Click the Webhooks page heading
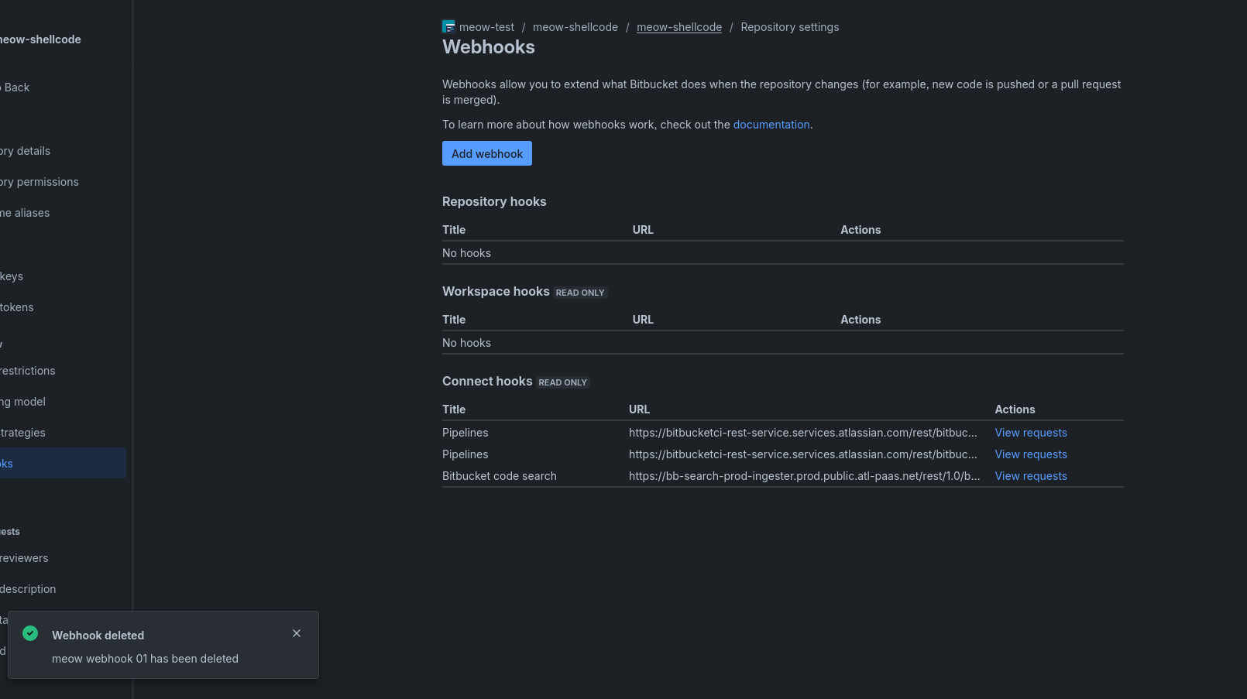This screenshot has width=1247, height=699. [489, 47]
